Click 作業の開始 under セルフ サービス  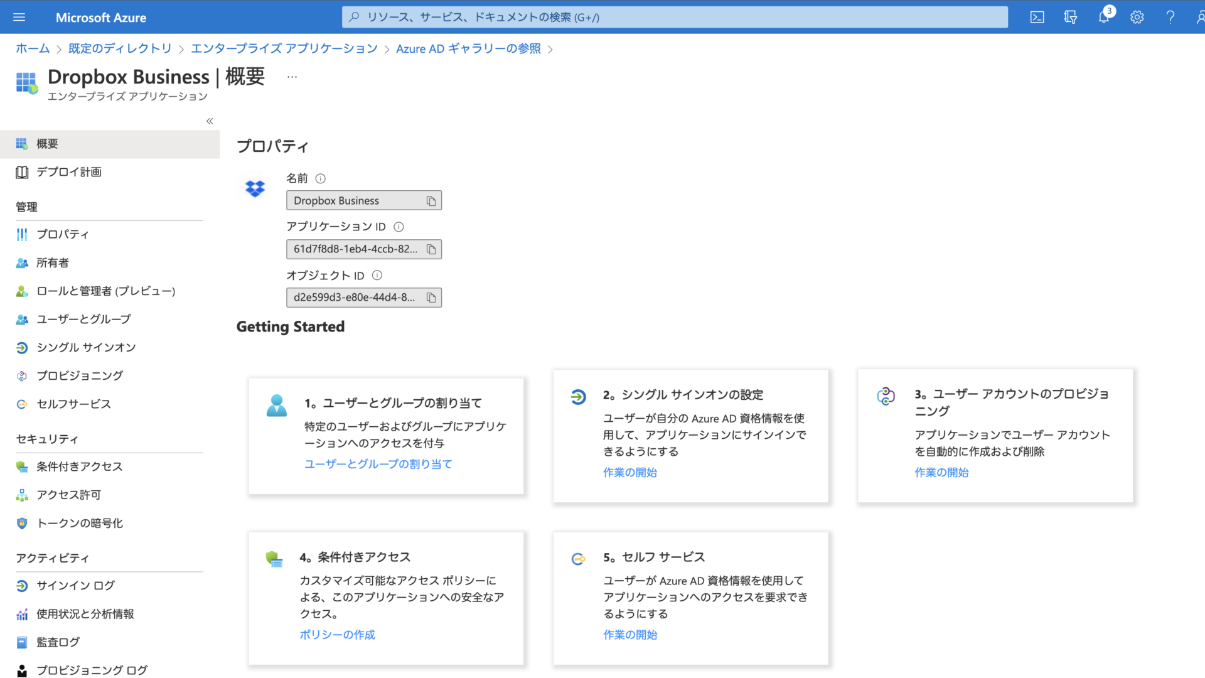(x=630, y=635)
